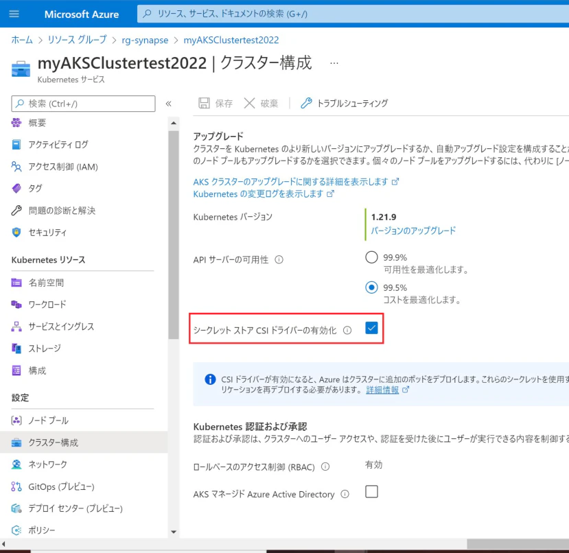Click the discard X icon

(249, 103)
